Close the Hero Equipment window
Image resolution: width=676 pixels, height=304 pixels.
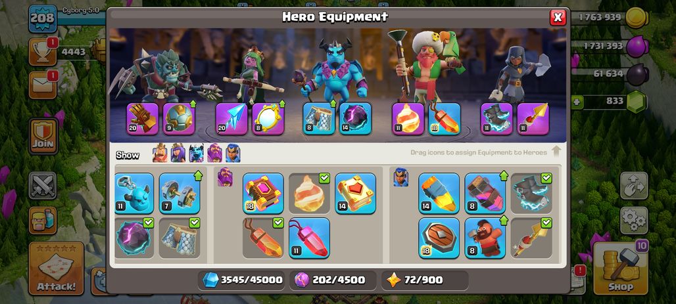tap(558, 17)
